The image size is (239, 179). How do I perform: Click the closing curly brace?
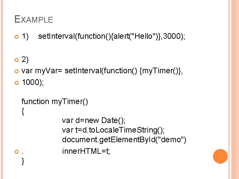tap(23, 161)
